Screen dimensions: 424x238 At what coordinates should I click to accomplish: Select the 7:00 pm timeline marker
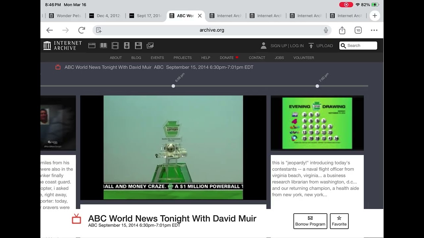tap(317, 86)
